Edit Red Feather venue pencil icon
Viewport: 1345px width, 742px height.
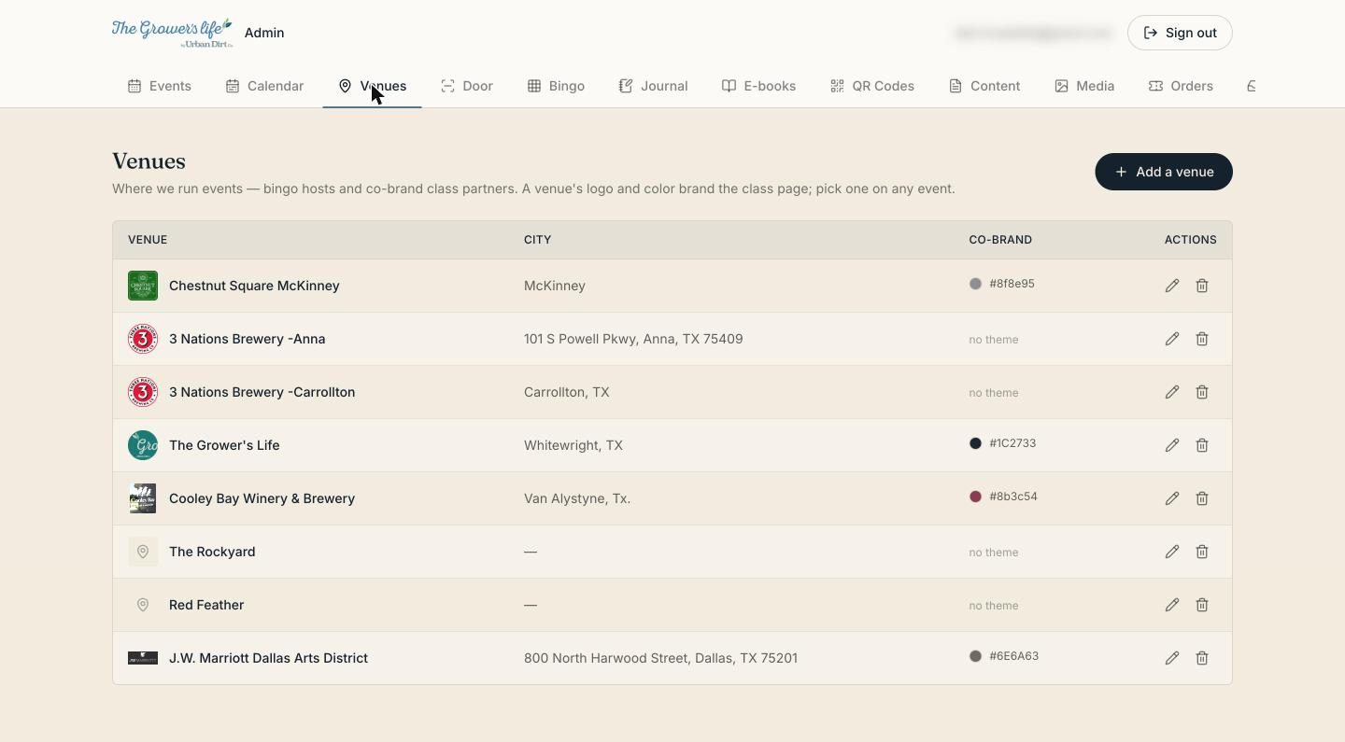[x=1172, y=605]
